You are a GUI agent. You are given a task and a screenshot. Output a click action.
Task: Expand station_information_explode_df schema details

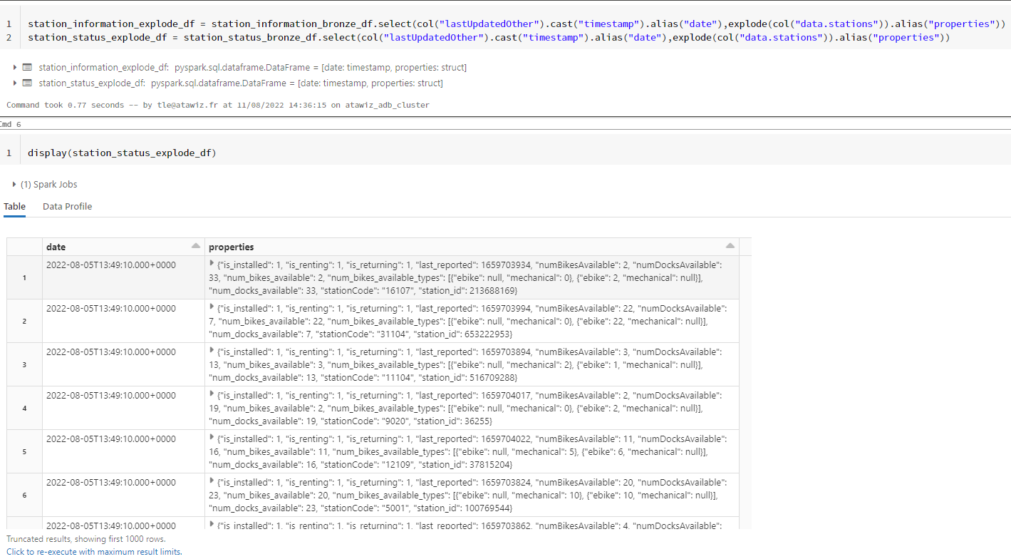click(x=15, y=68)
